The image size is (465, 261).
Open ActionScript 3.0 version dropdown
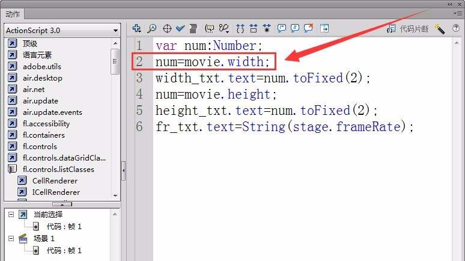coord(62,30)
